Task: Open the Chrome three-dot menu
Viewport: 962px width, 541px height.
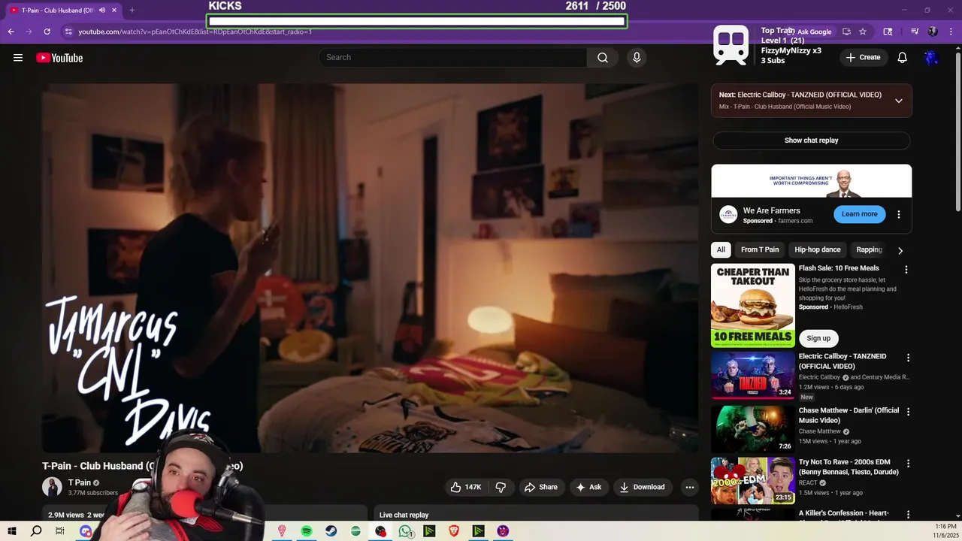Action: pos(951,32)
